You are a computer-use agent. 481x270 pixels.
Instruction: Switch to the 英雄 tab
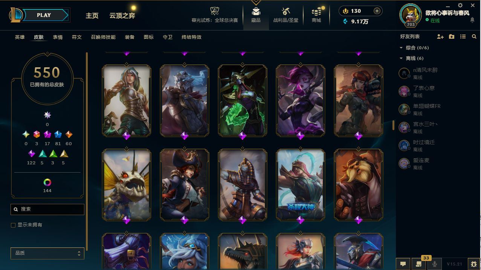20,37
